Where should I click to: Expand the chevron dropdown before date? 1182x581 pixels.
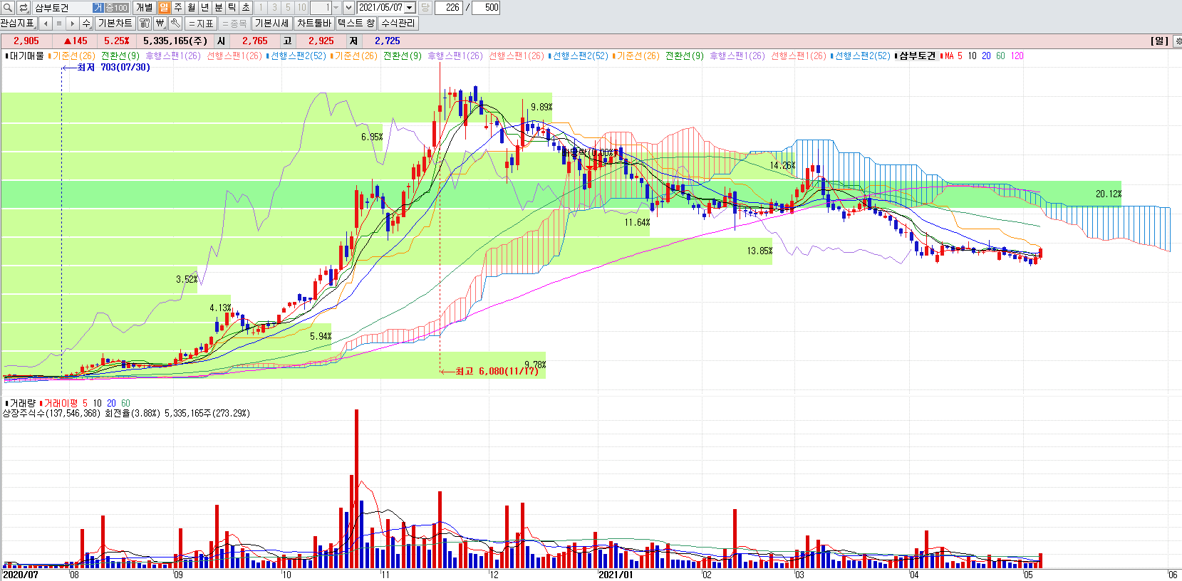point(348,8)
